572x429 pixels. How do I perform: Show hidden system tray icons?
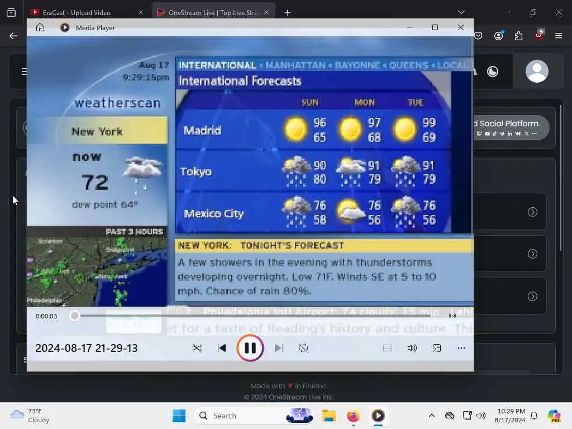432,416
